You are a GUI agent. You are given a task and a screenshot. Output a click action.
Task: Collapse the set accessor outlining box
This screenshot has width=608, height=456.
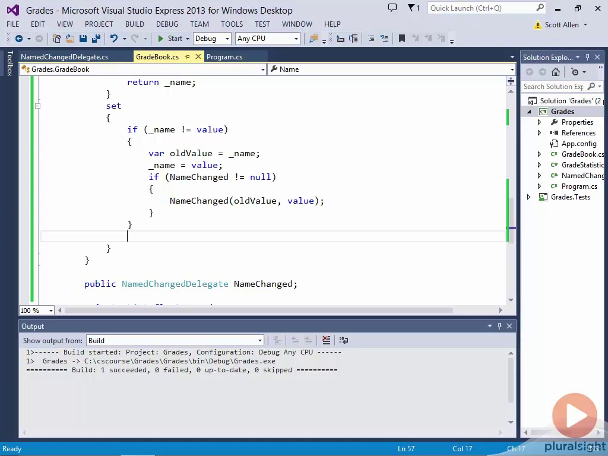[37, 106]
